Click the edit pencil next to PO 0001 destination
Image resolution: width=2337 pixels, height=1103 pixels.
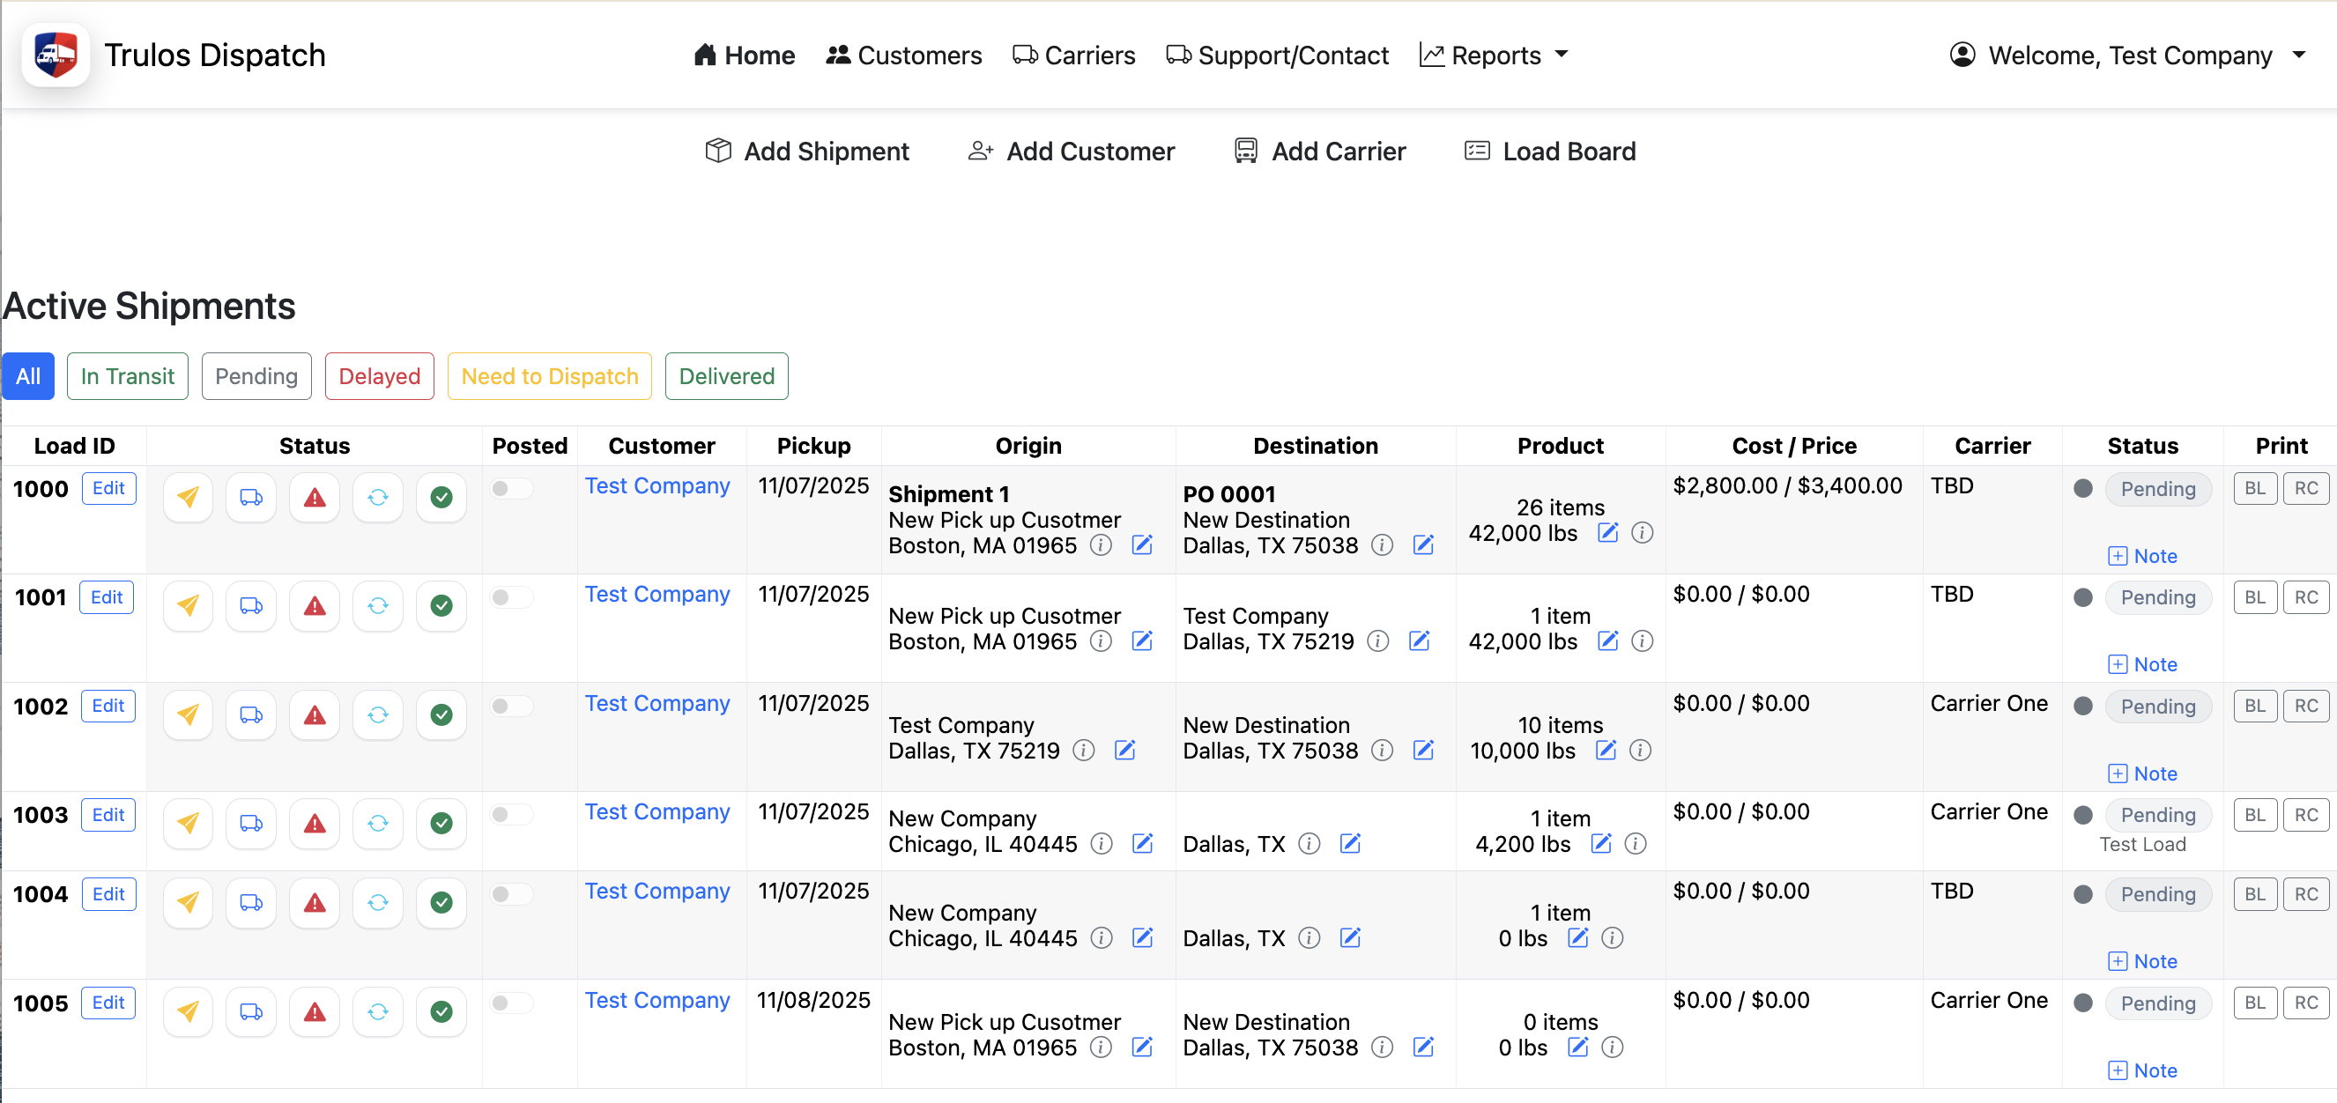click(x=1423, y=545)
